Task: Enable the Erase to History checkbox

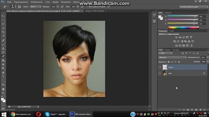Action: 87,6
